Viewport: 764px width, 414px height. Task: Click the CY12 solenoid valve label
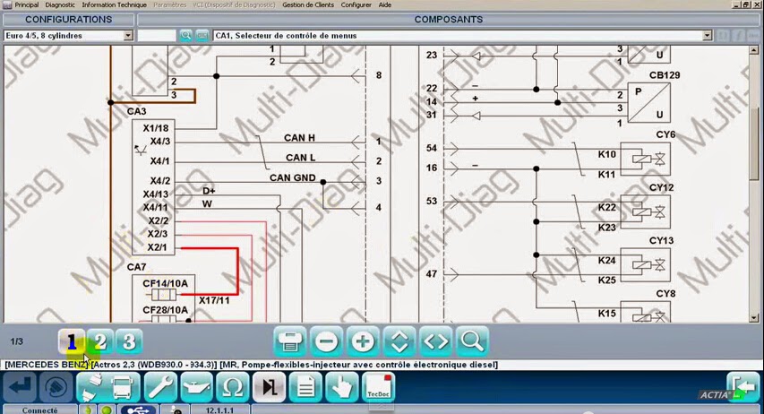coord(662,188)
